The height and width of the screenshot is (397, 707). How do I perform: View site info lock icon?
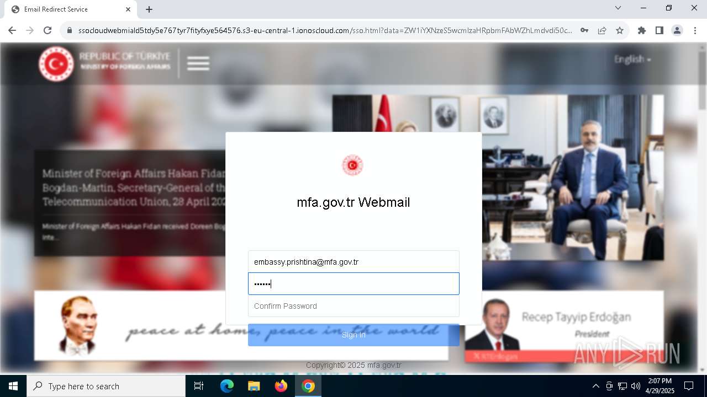tap(69, 30)
